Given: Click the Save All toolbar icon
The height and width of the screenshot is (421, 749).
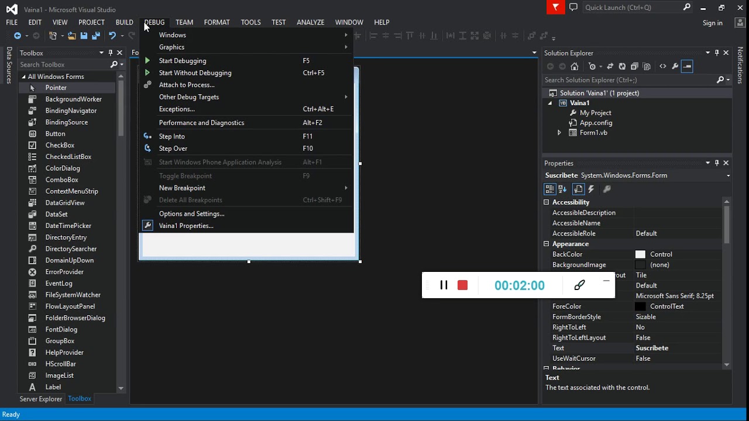Looking at the screenshot, I should click(x=95, y=36).
